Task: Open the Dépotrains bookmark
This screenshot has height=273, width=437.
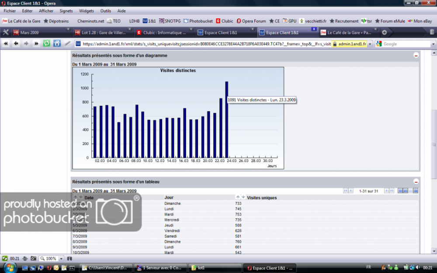Action: (56, 21)
